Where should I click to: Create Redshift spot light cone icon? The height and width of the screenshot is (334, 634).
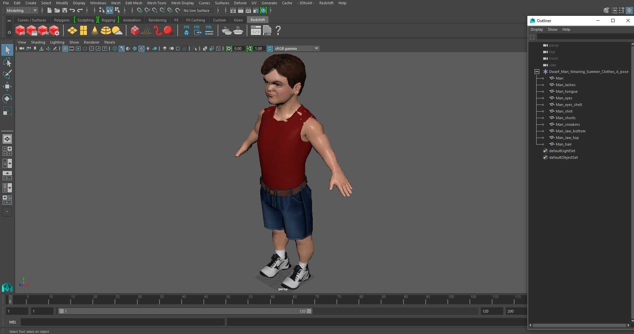point(95,31)
